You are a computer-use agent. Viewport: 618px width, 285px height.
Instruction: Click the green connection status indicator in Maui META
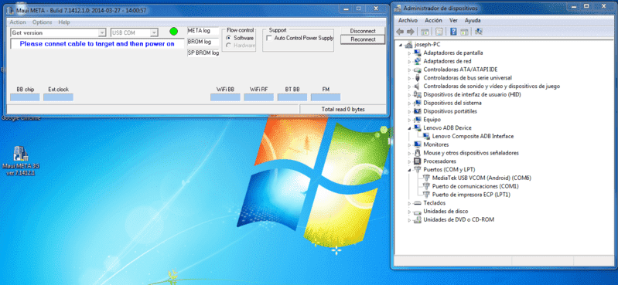click(x=173, y=32)
